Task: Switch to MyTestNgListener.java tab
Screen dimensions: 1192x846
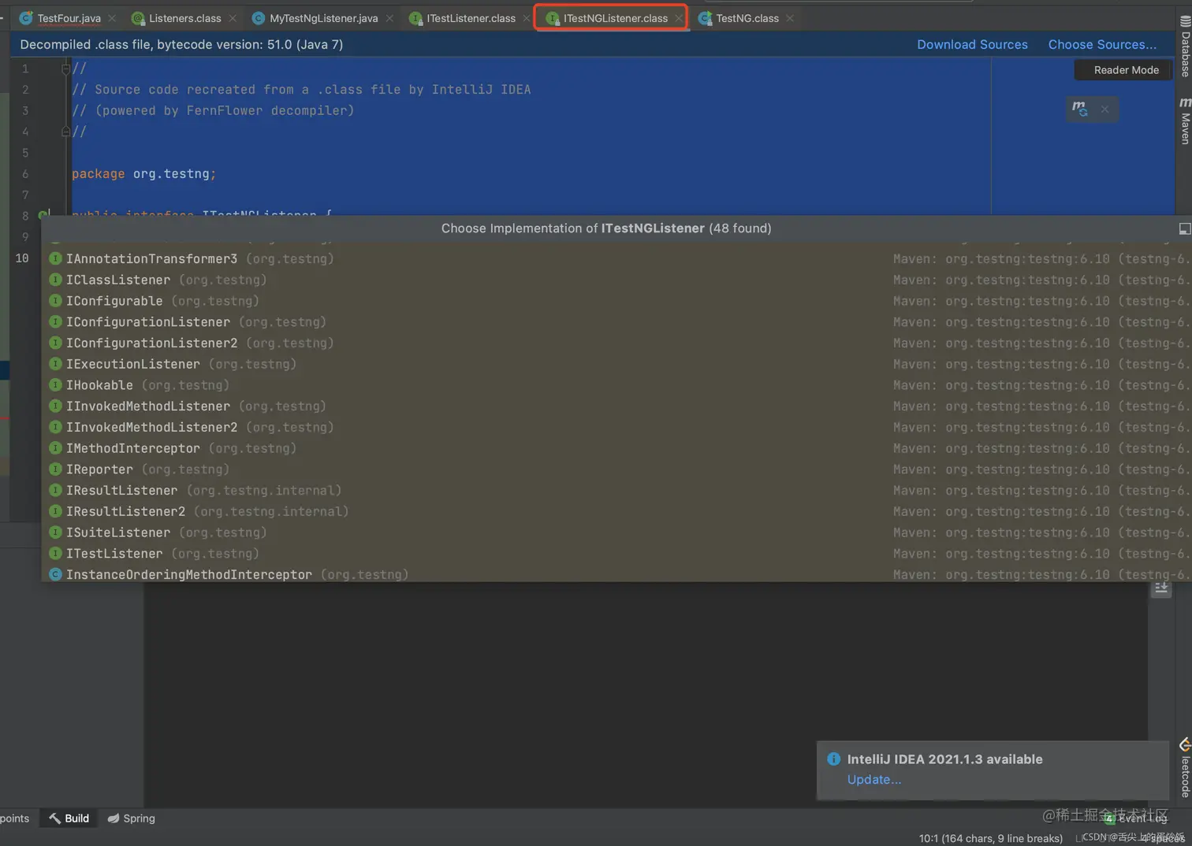Action: [x=323, y=18]
